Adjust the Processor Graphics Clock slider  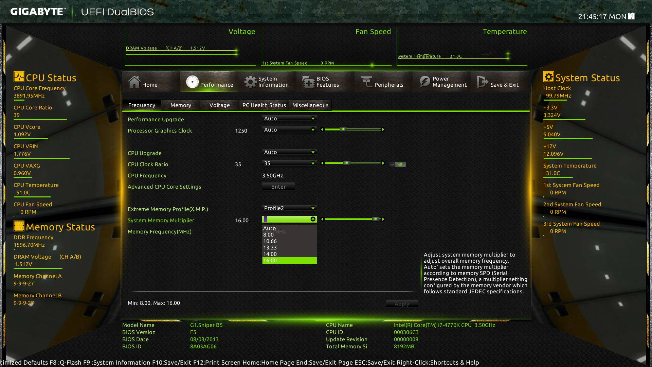click(x=343, y=129)
